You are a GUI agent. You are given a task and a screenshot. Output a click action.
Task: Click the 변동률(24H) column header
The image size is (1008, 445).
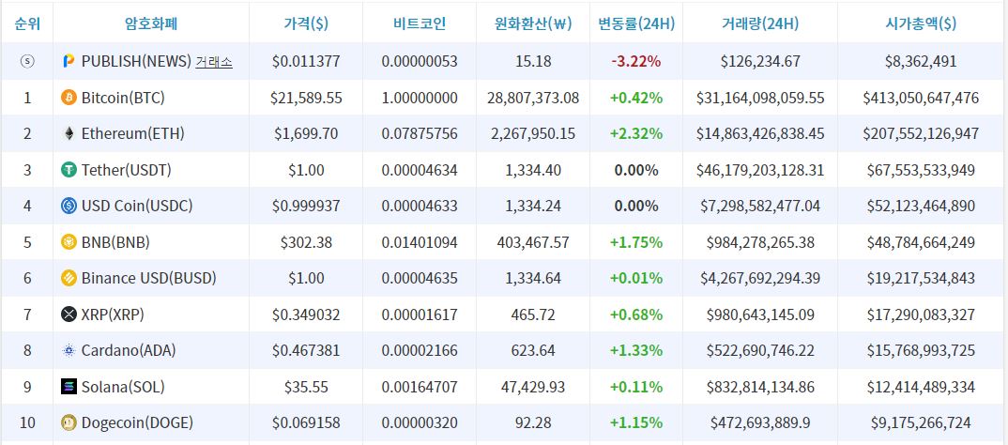click(636, 23)
